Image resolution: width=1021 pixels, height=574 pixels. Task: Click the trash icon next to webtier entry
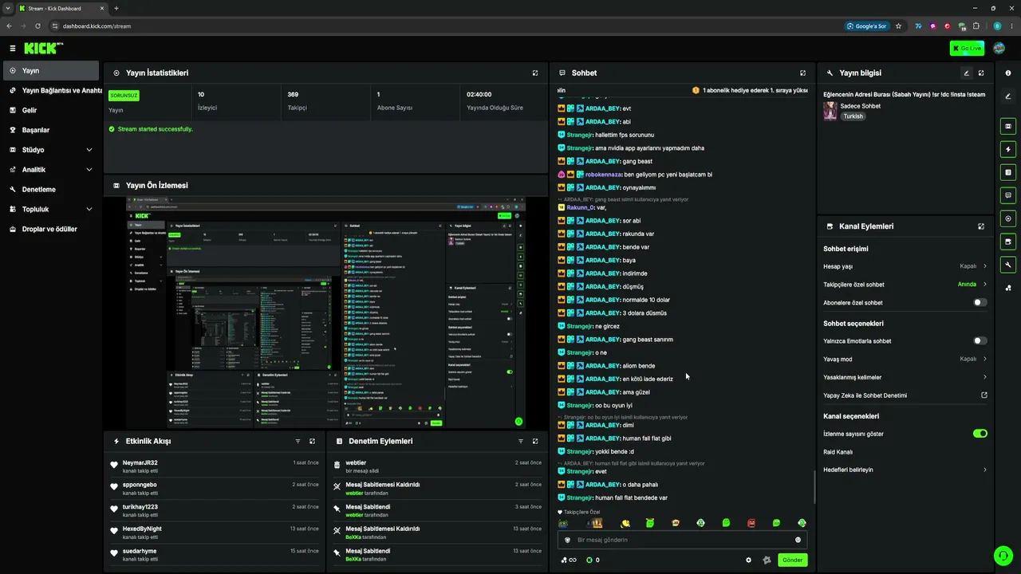337,465
